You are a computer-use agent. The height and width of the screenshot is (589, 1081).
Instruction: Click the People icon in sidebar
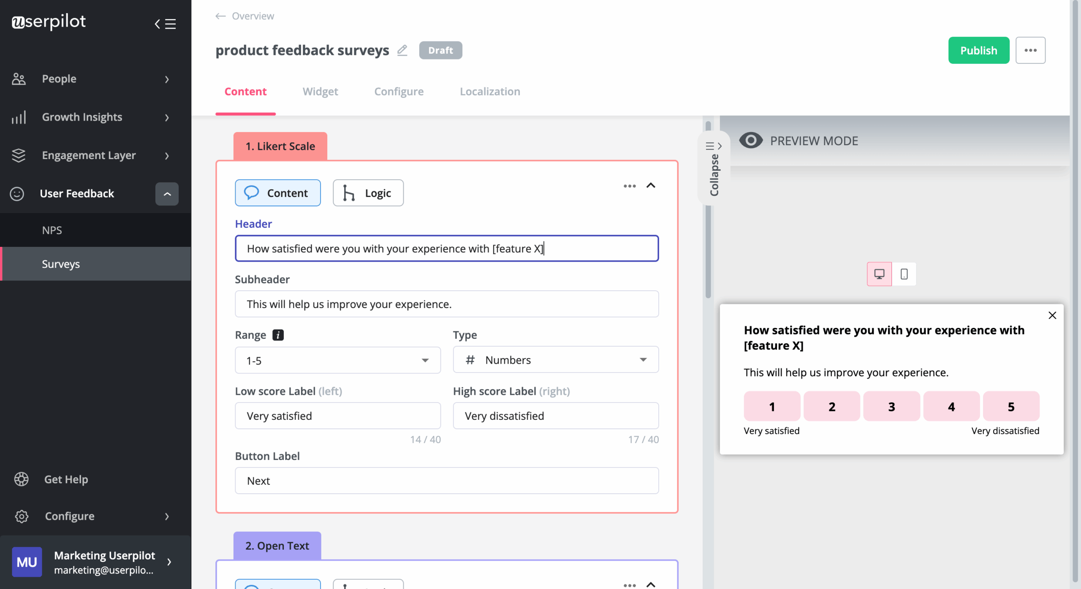(18, 79)
